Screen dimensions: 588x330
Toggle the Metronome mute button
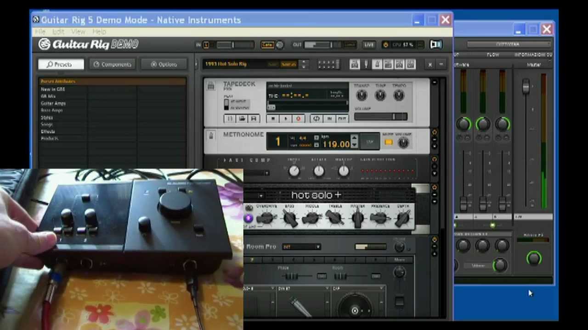[389, 143]
